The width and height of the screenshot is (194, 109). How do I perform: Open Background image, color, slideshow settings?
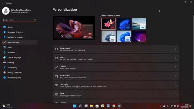(x=116, y=49)
